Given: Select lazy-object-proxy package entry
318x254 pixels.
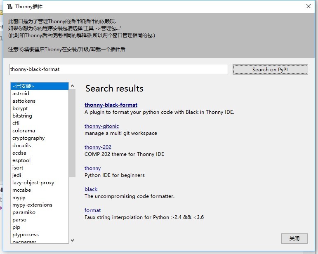Looking at the screenshot, I should click(33, 183).
